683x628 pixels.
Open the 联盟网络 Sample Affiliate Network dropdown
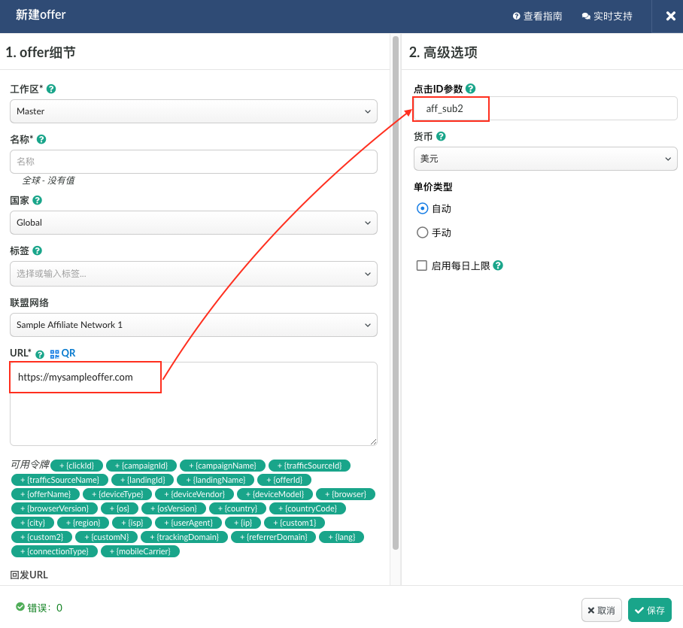tap(193, 325)
